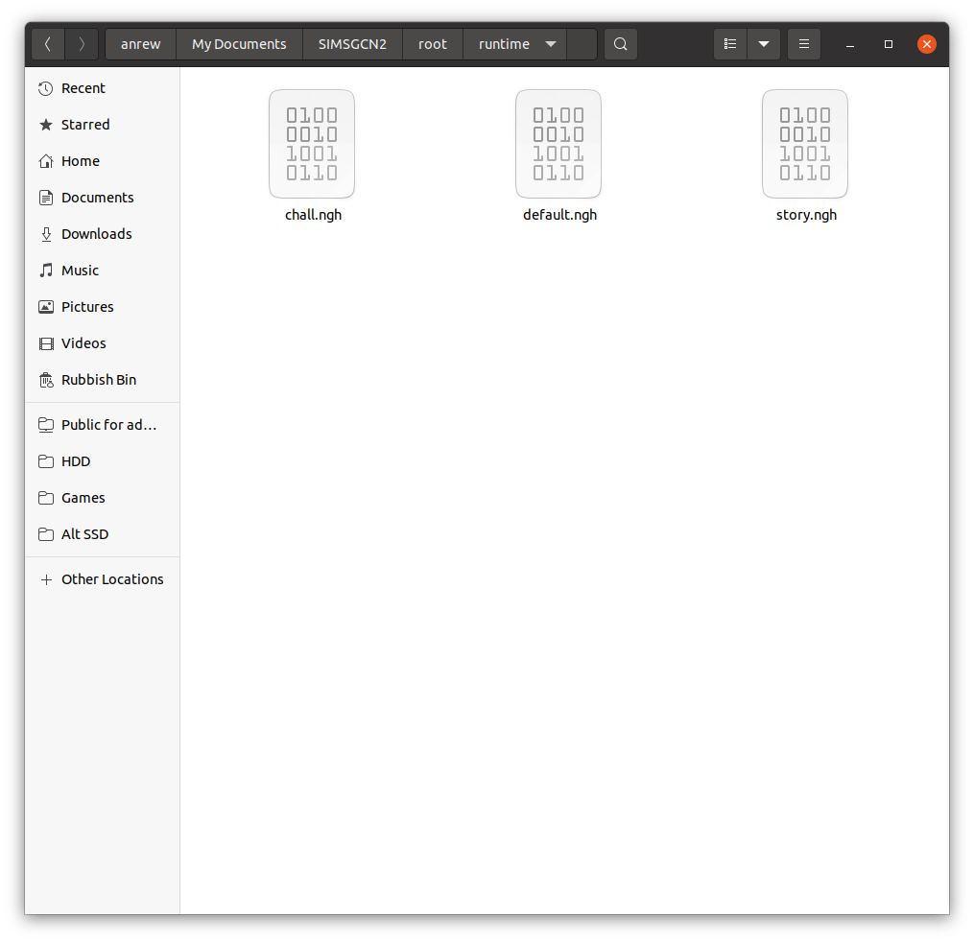Image resolution: width=974 pixels, height=942 pixels.
Task: Open Alt SSD bookmark
Action: (x=84, y=534)
